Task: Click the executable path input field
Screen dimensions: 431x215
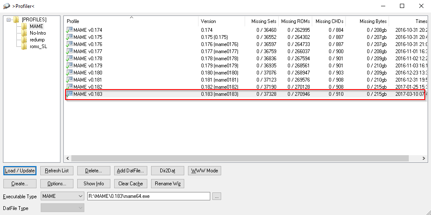Action: click(x=149, y=196)
